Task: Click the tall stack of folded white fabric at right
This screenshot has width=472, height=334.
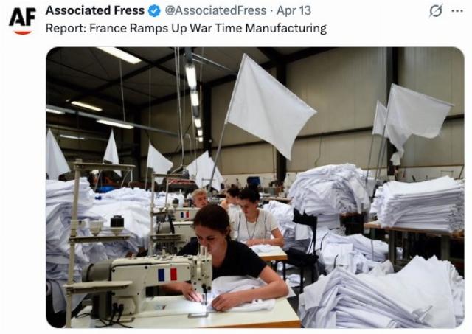Action: [x=418, y=205]
